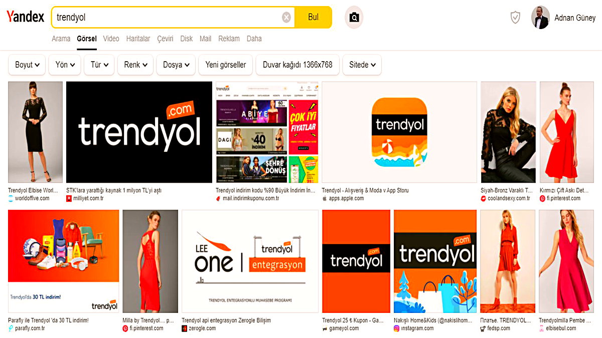The width and height of the screenshot is (602, 338).
Task: Visit the apps.apple.com source link
Action: tap(346, 198)
